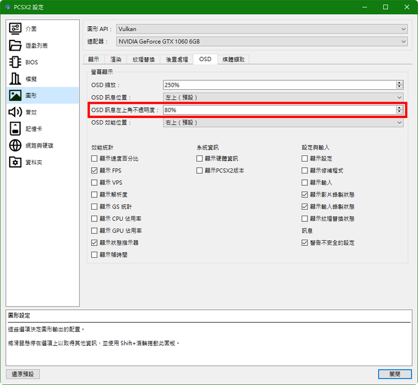Viewport: 418px width, 385px height.
Task: Enable 顯示紋理替換狀態 checkbox
Action: [x=305, y=219]
